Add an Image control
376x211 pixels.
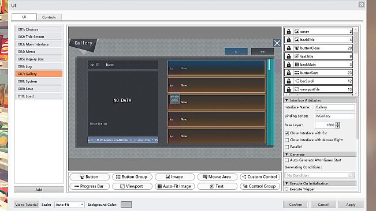(x=174, y=177)
